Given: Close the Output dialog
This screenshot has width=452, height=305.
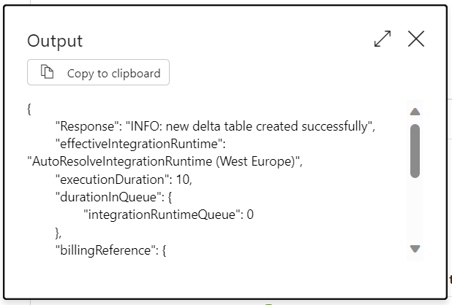Looking at the screenshot, I should (x=416, y=39).
